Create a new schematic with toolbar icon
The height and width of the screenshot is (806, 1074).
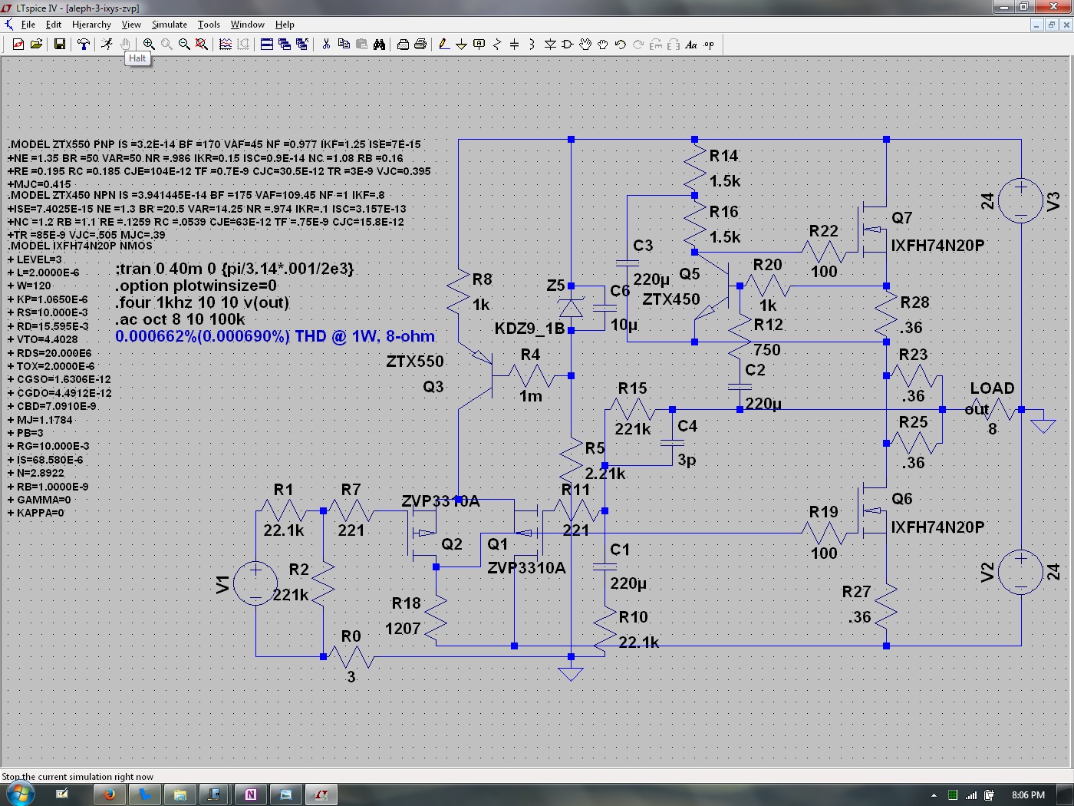pyautogui.click(x=18, y=45)
